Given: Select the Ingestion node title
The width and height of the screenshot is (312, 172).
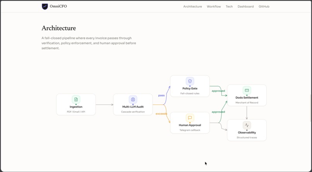Looking at the screenshot, I should [x=76, y=107].
